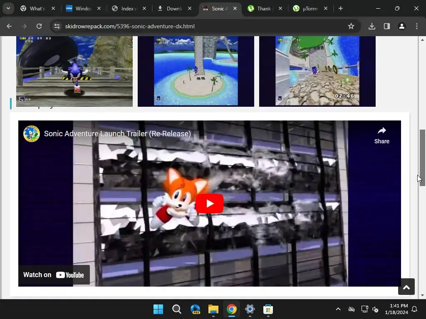The height and width of the screenshot is (319, 426).
Task: Click the Share arrow on the video
Action: coord(382,136)
